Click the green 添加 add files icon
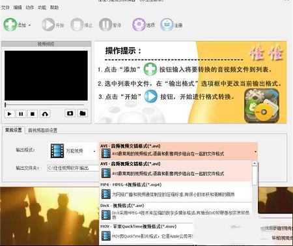293x246 pixels. tap(10, 25)
